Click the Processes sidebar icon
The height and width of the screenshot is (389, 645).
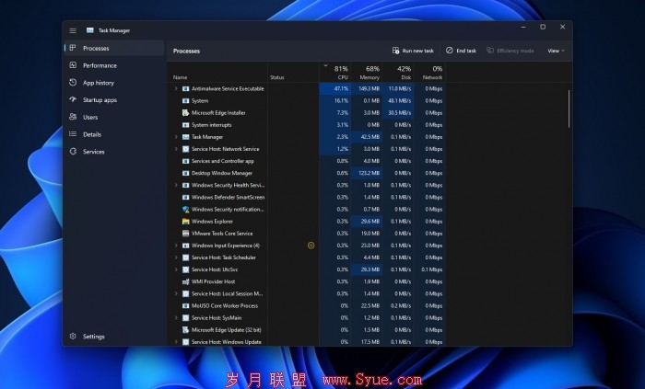73,48
